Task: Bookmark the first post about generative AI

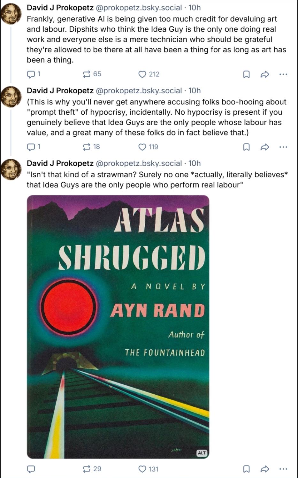Action: [246, 74]
